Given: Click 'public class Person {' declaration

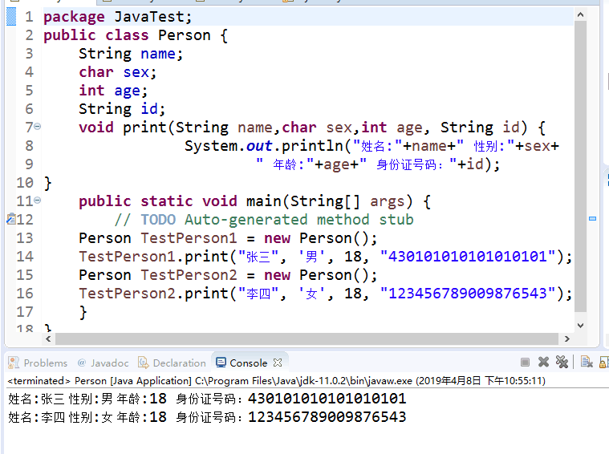Looking at the screenshot, I should coord(136,35).
